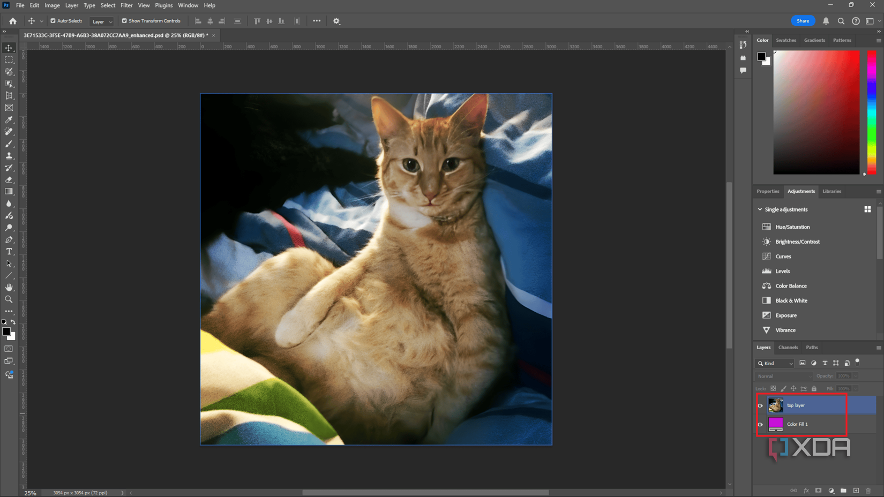
Task: Click the delete layer trash icon
Action: tap(868, 491)
